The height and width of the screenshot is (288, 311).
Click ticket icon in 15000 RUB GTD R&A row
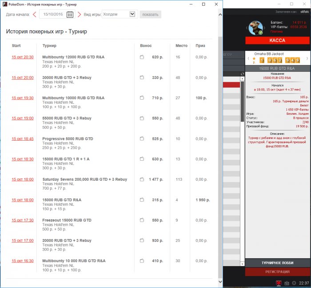point(142,200)
